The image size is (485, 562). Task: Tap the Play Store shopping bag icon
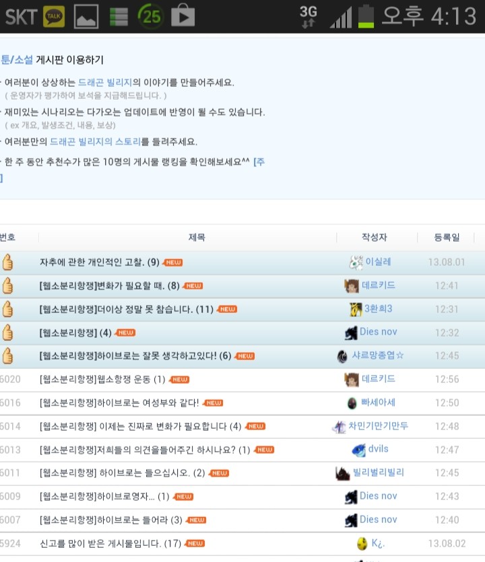(183, 15)
